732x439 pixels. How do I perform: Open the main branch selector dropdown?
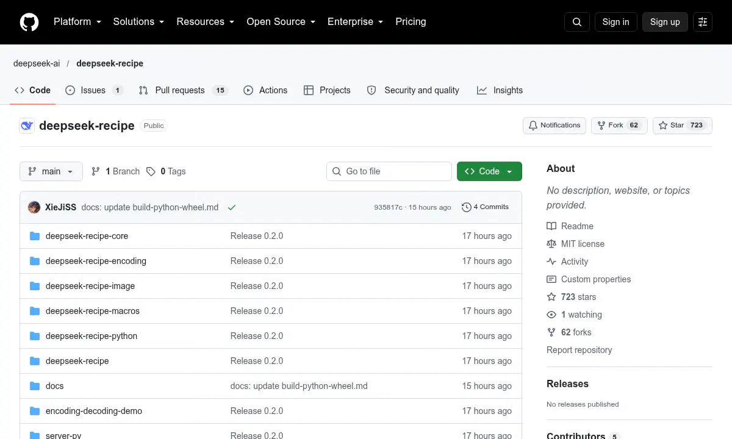tap(51, 171)
